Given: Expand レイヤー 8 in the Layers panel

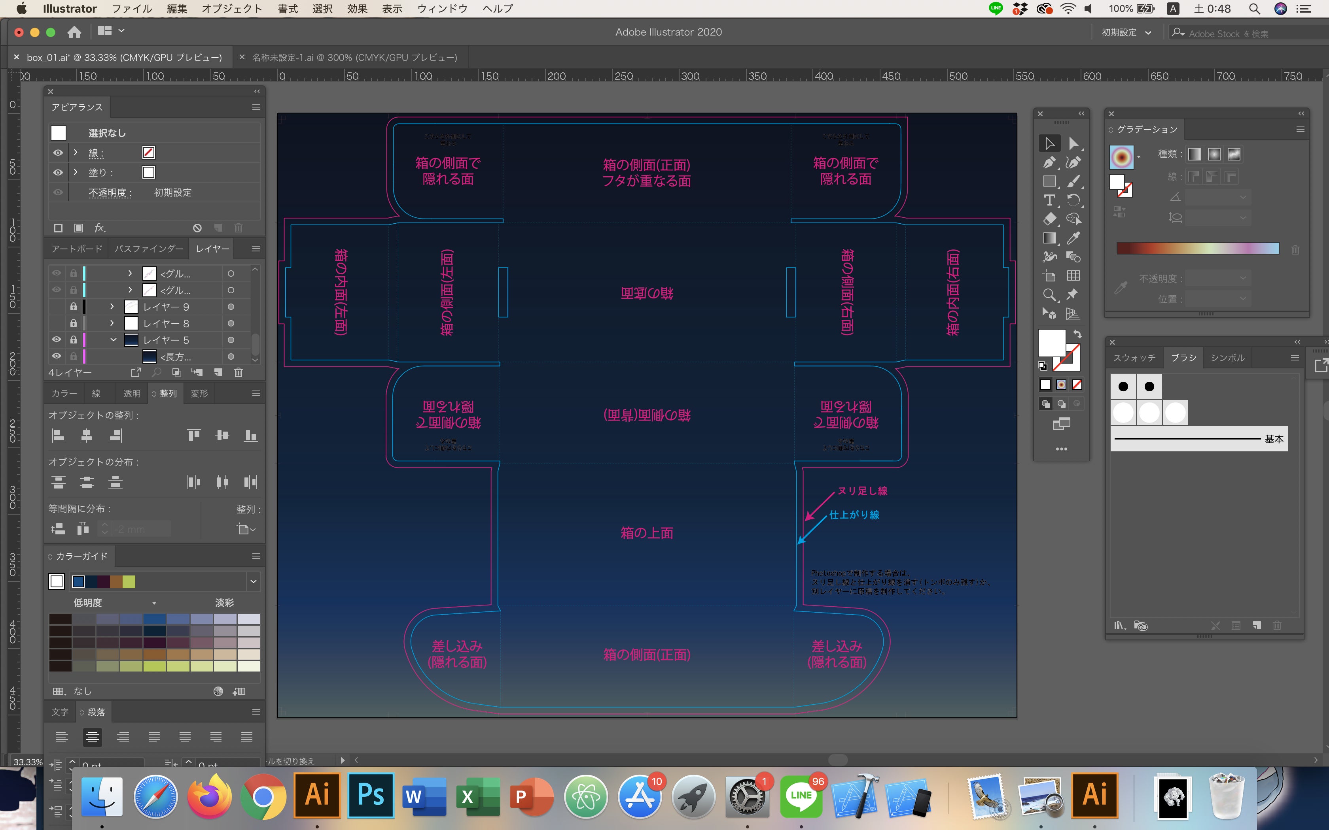Looking at the screenshot, I should pos(112,323).
